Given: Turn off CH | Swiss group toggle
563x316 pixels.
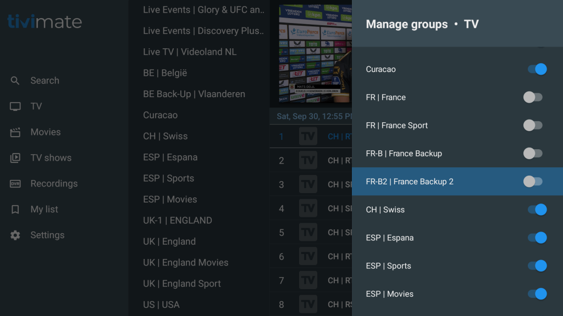Looking at the screenshot, I should [537, 210].
